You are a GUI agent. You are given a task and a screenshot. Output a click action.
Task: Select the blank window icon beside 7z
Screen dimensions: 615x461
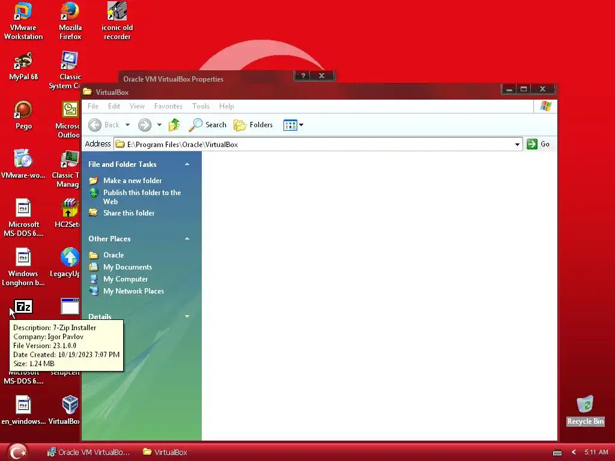click(x=70, y=307)
